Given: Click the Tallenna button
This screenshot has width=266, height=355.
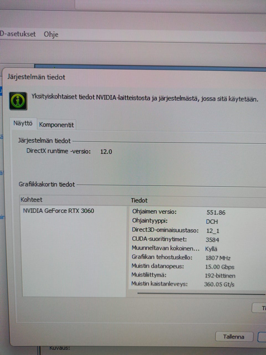Looking at the screenshot, I should (x=234, y=337).
